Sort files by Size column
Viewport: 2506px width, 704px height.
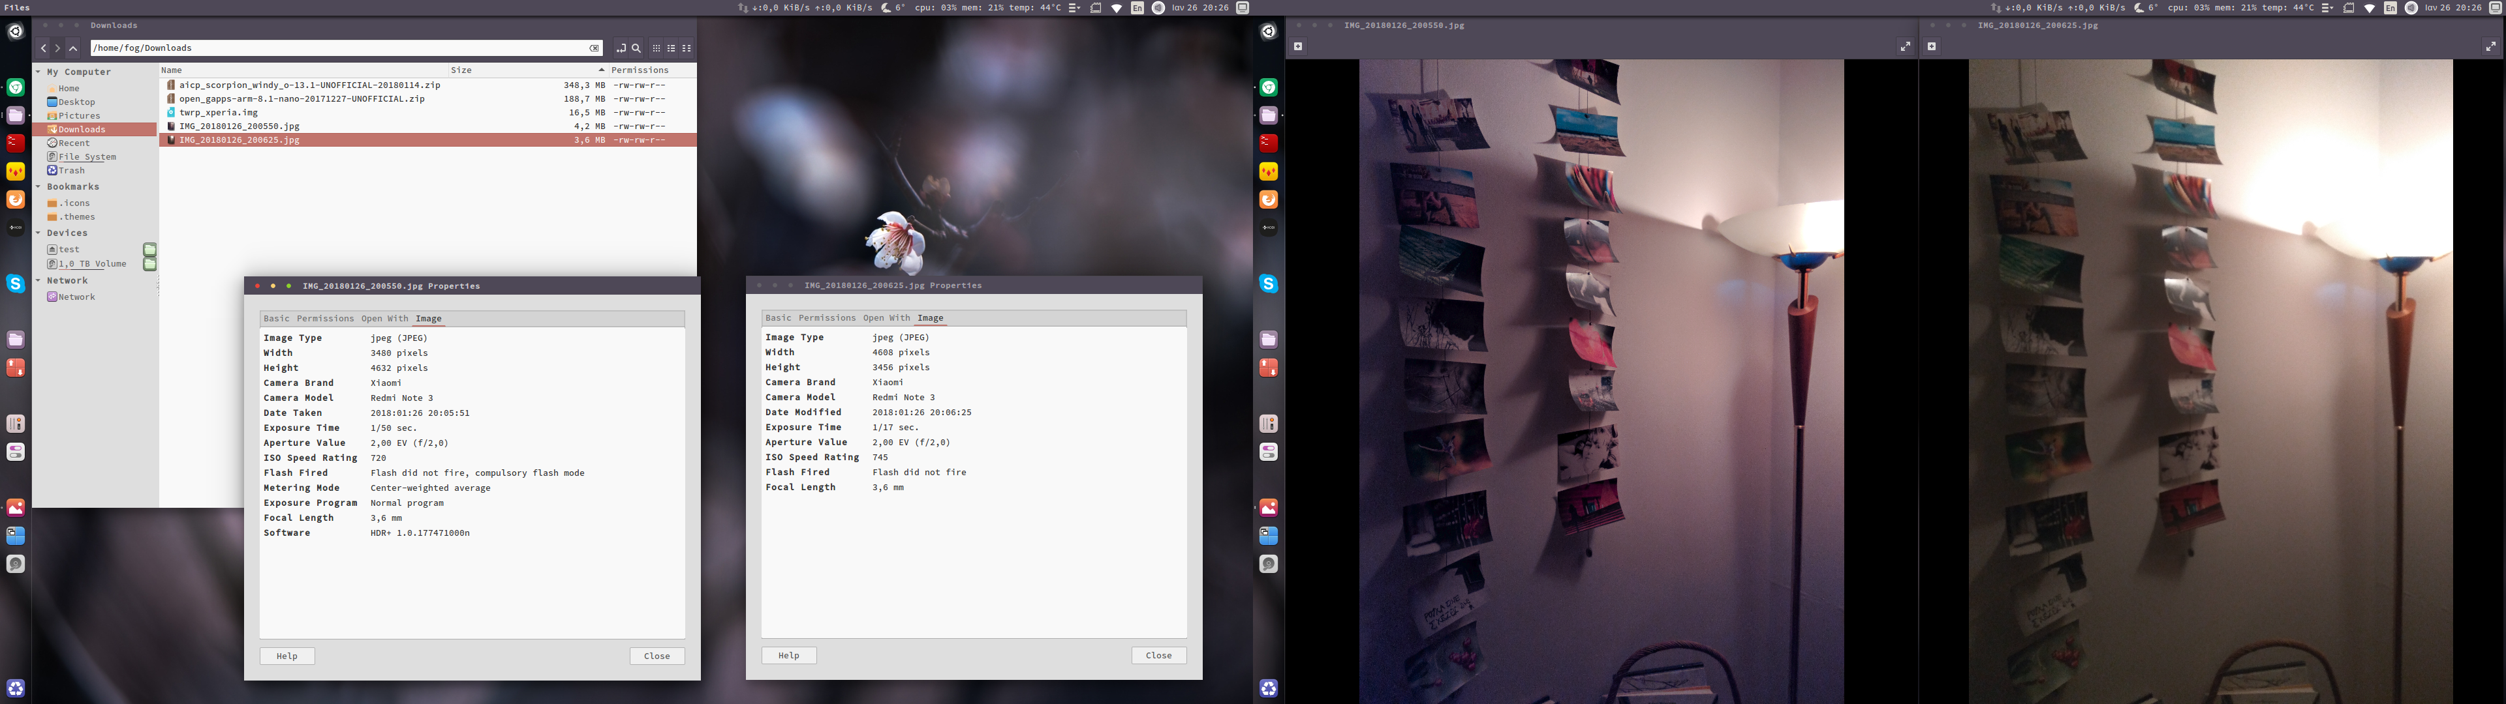[x=461, y=70]
